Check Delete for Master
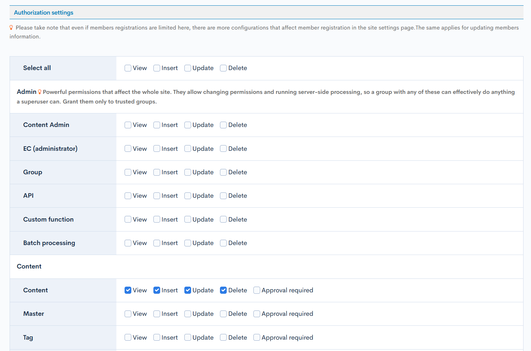The width and height of the screenshot is (531, 351). coord(223,314)
